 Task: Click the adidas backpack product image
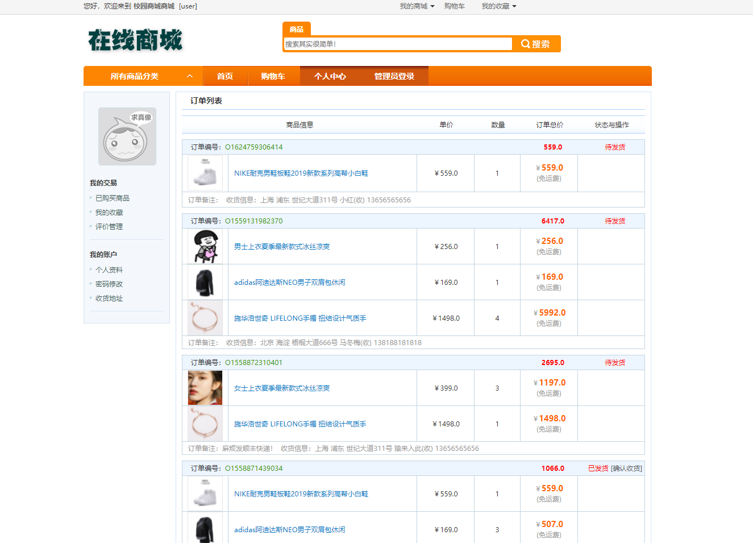[x=205, y=281]
